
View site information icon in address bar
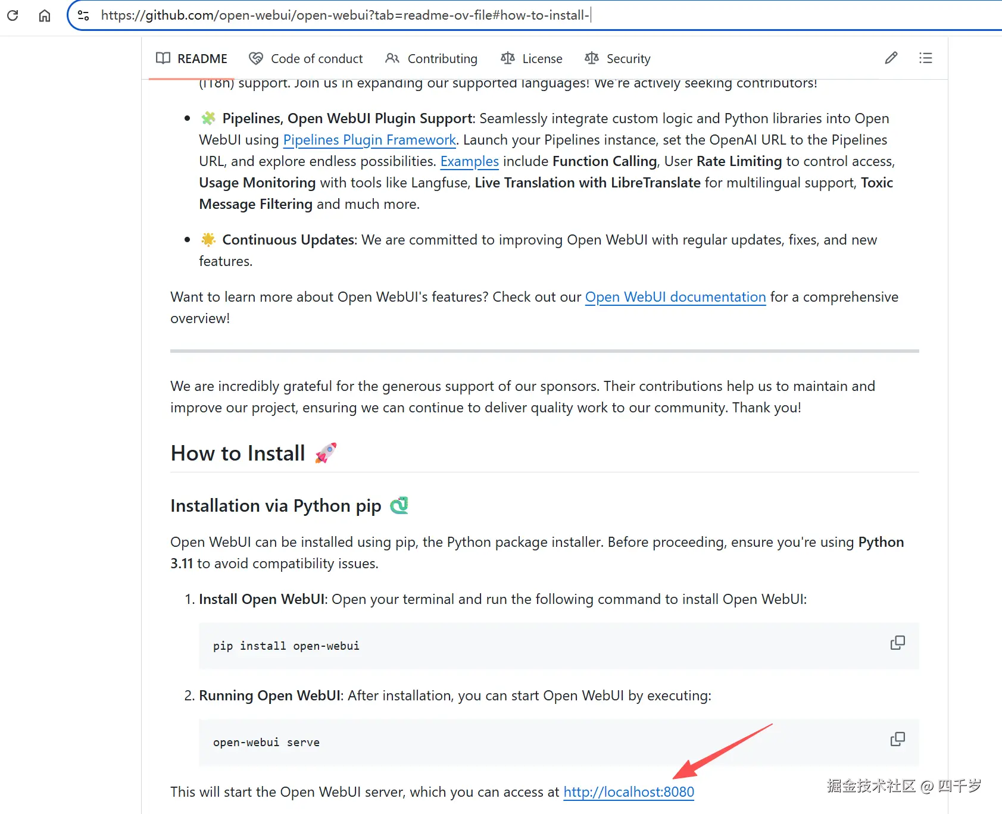(x=84, y=15)
